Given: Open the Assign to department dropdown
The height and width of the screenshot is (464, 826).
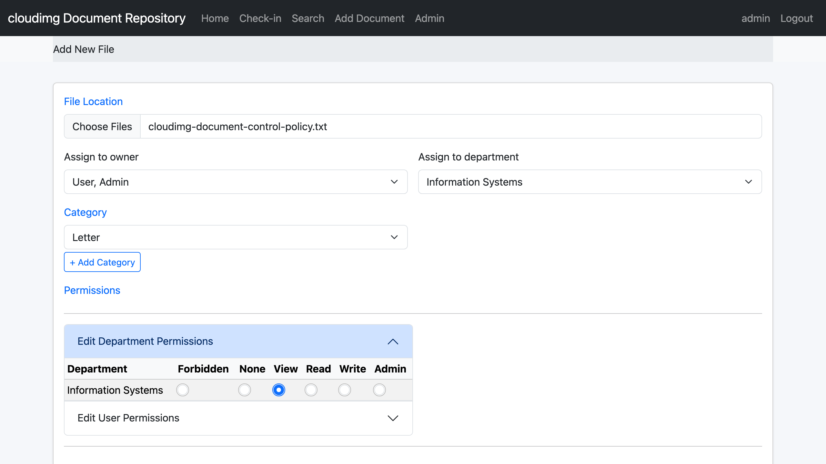Looking at the screenshot, I should pos(590,182).
